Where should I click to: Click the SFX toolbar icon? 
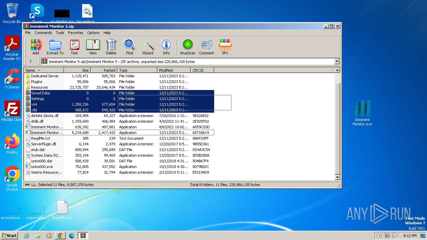click(x=225, y=47)
